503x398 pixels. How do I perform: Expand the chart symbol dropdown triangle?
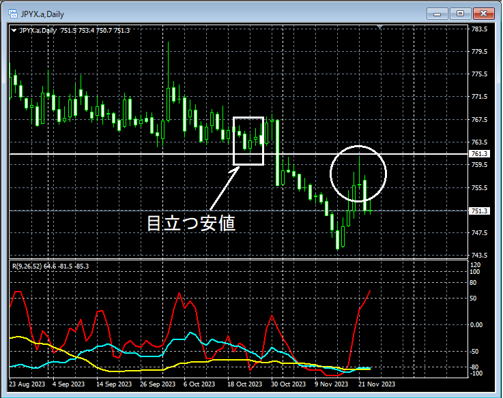[14, 31]
